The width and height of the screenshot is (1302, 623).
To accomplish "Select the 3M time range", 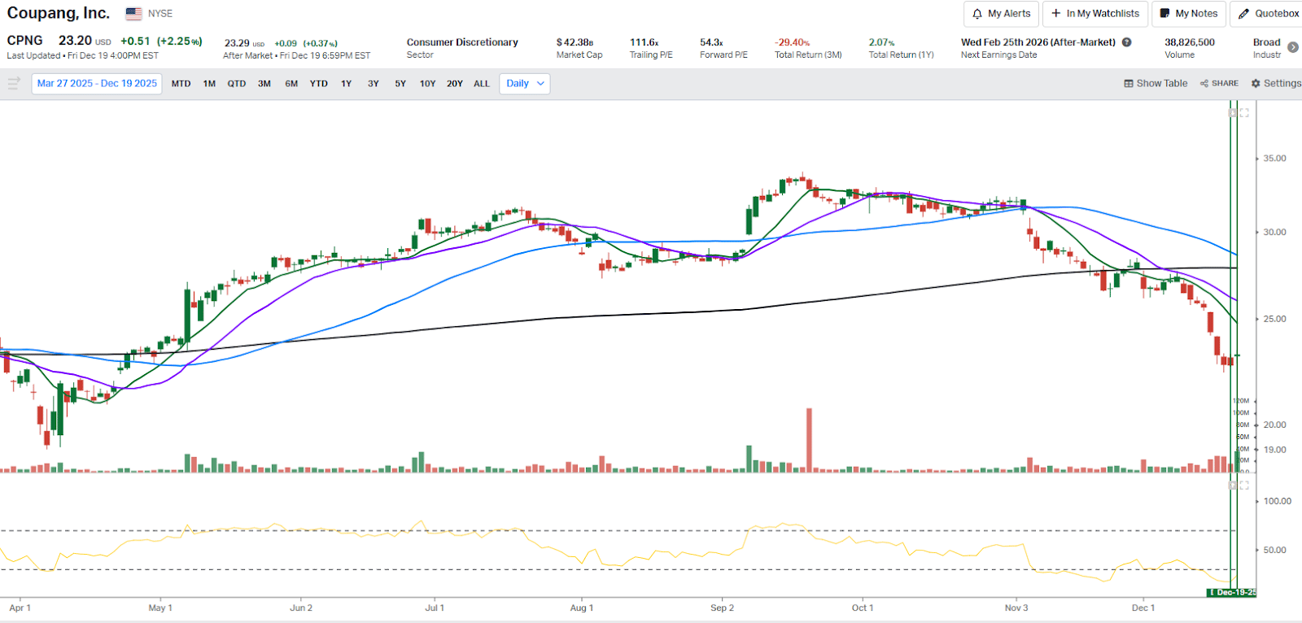I will pos(264,84).
